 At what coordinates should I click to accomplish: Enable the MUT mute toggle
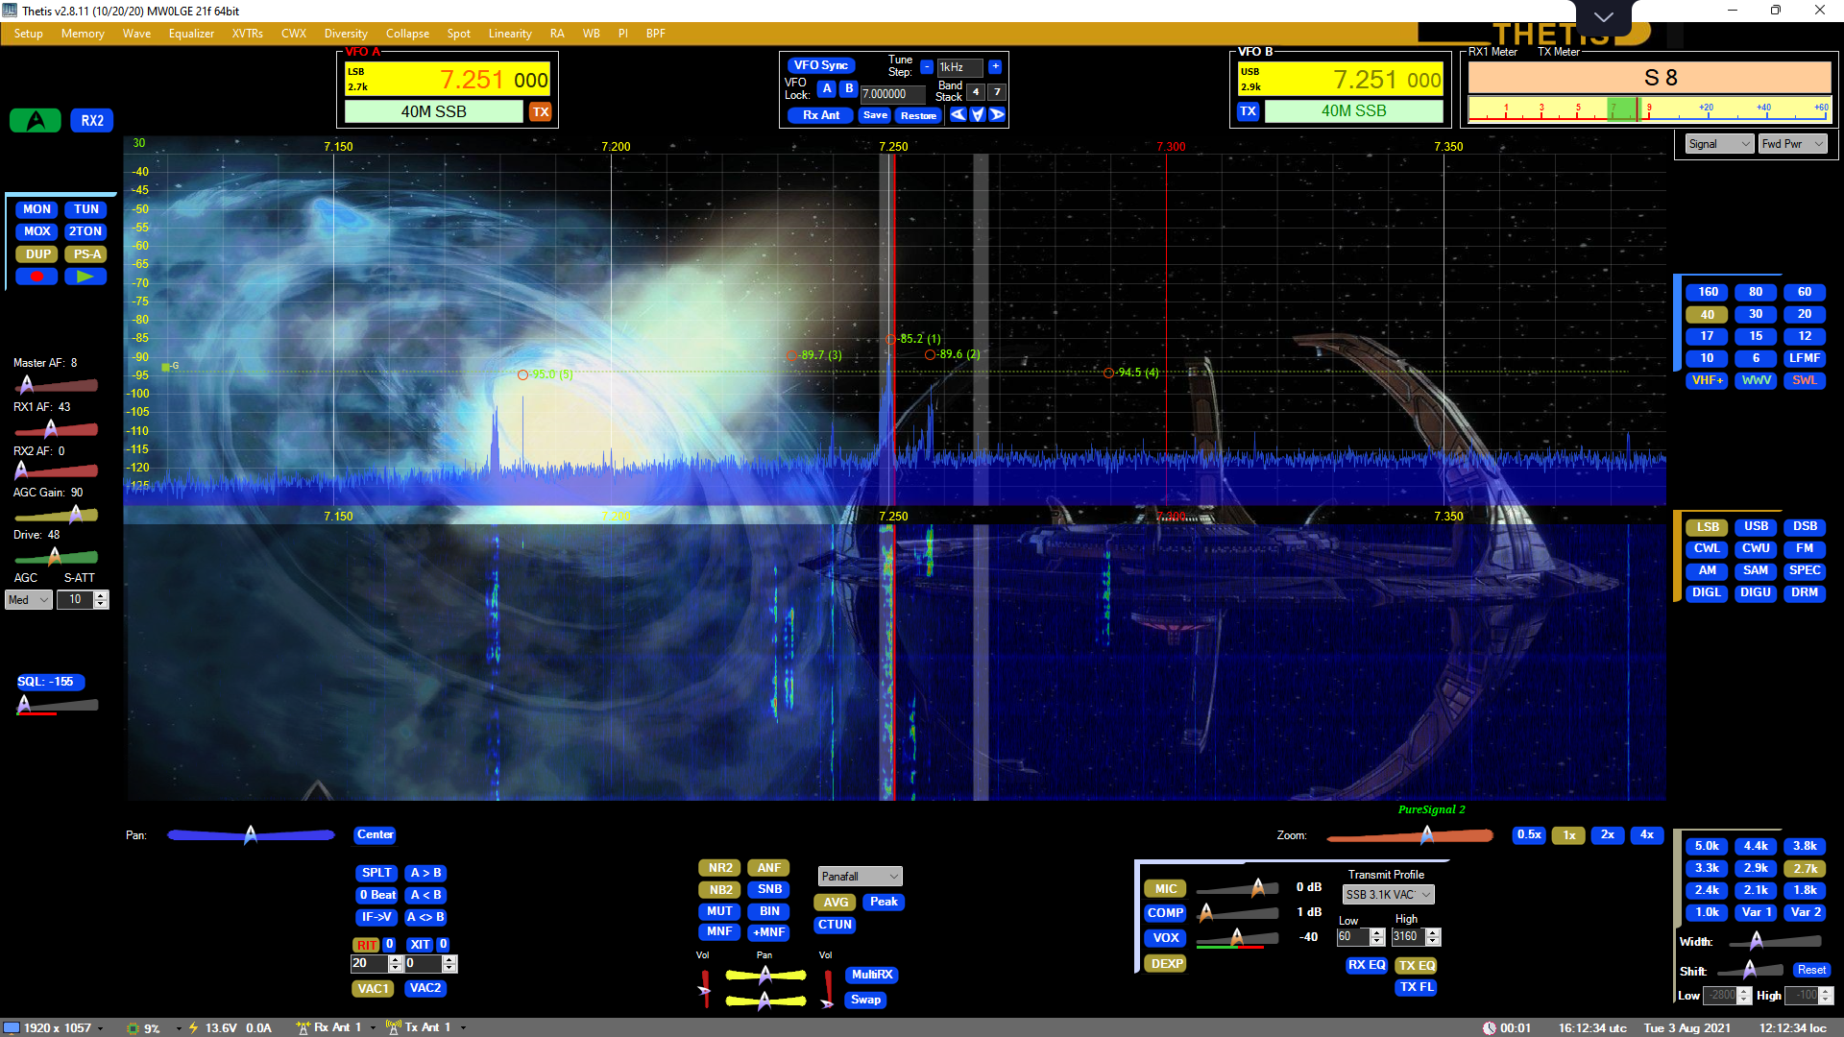pyautogui.click(x=720, y=911)
